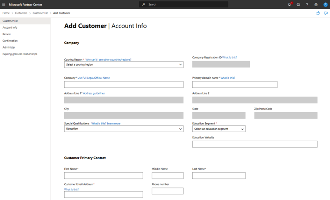Open the Country/Region dropdown
The height and width of the screenshot is (200, 330).
pos(124,65)
